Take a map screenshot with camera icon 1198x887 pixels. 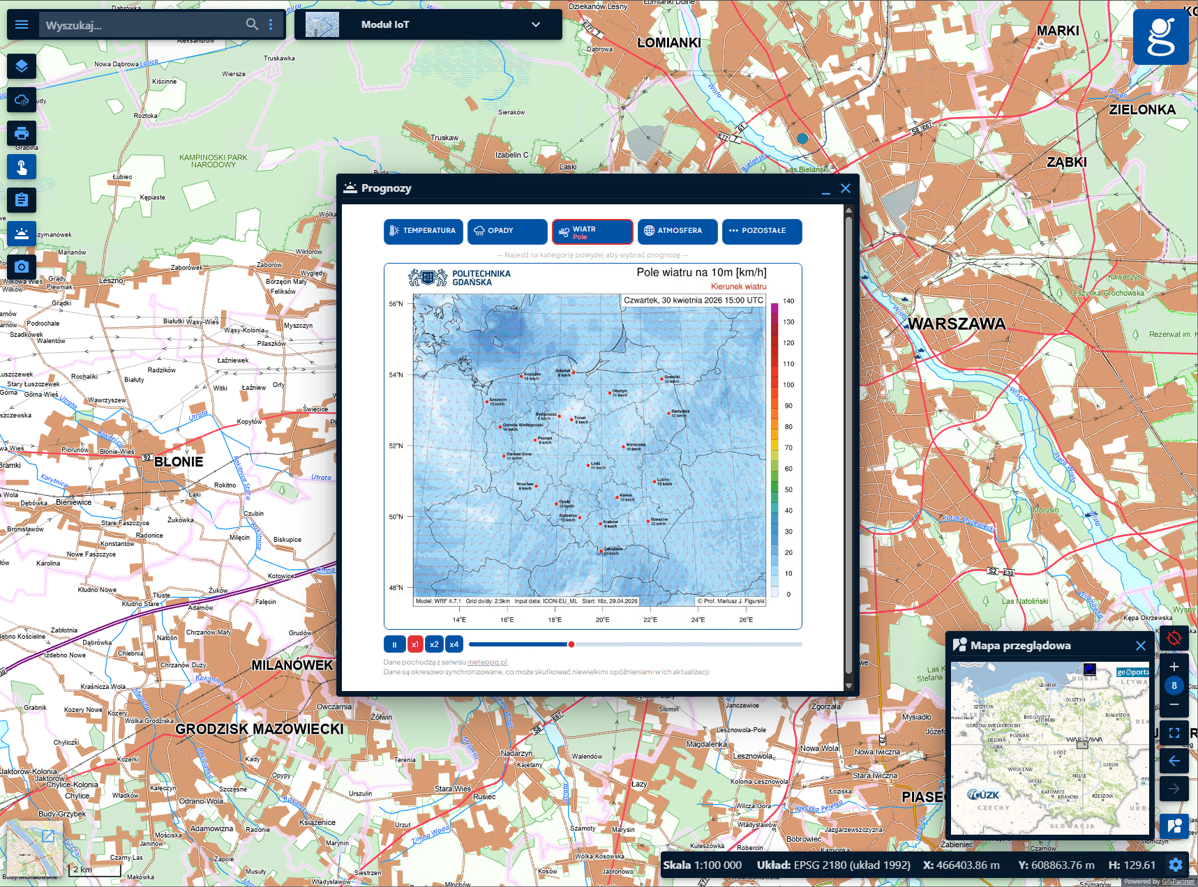point(22,266)
